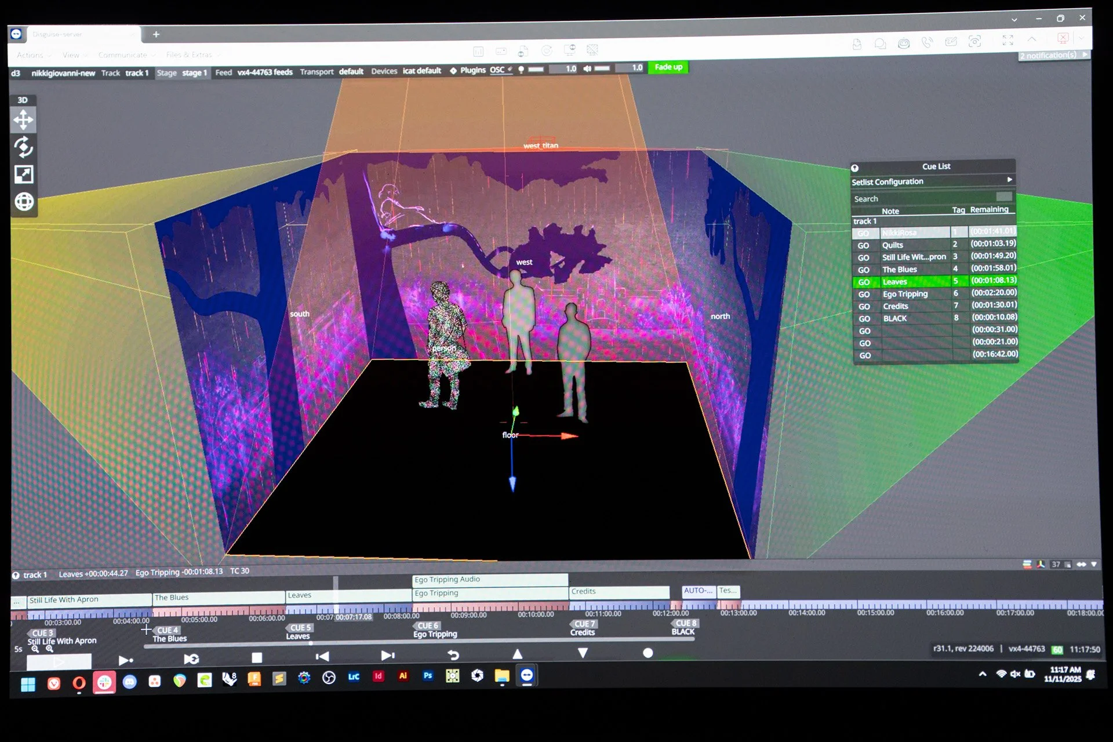Click the question mark icon in Cue List
Viewport: 1113px width, 742px height.
click(854, 168)
